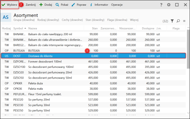Click the filter funnel icon
190x119 pixels.
click(x=172, y=21)
